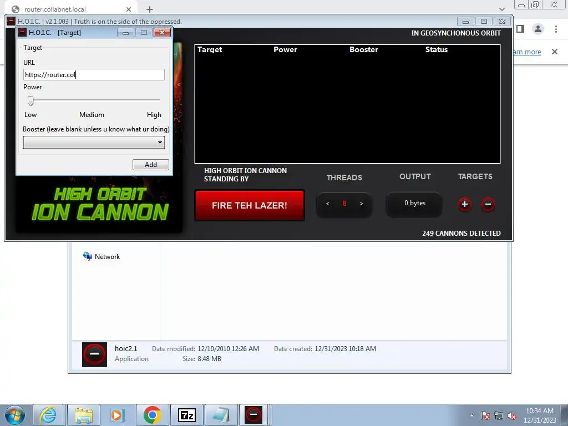Viewport: 568px width, 426px height.
Task: Click the Chrome profile avatar icon
Action: [x=538, y=29]
